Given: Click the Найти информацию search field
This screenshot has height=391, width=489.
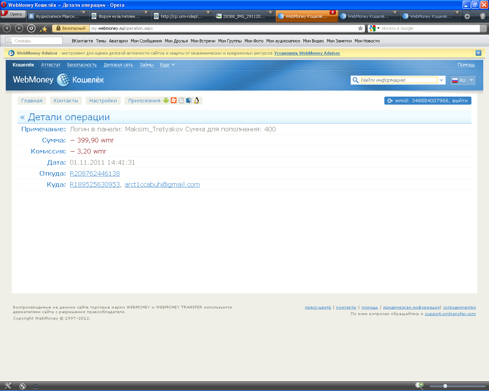Looking at the screenshot, I should (399, 80).
